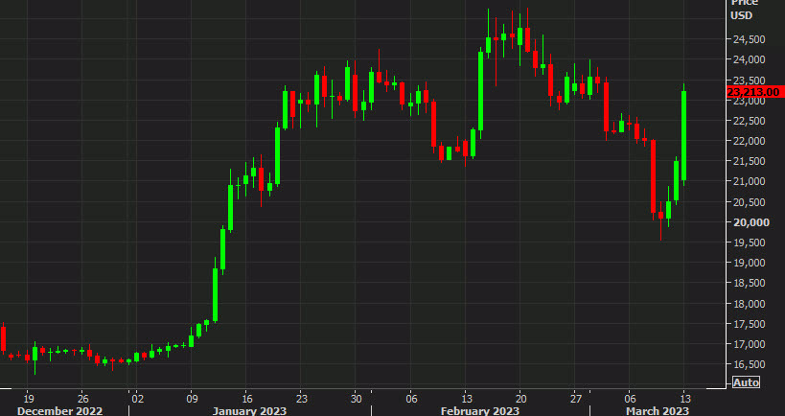
Task: Click the March 2023 month label
Action: click(658, 411)
